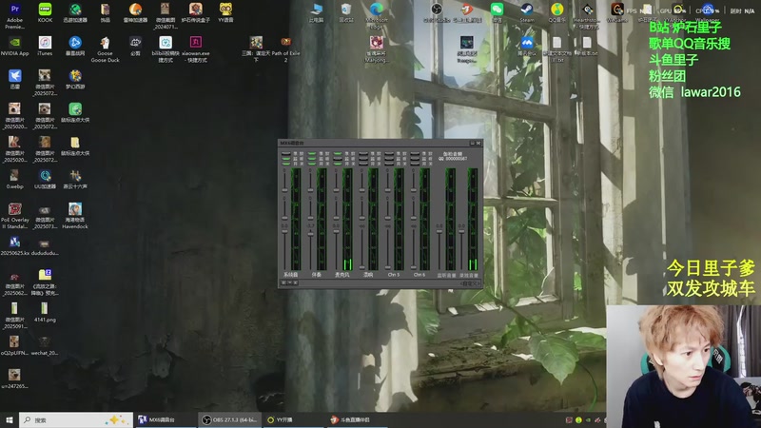Click the 伴奏 main volume fader handle

click(x=311, y=234)
